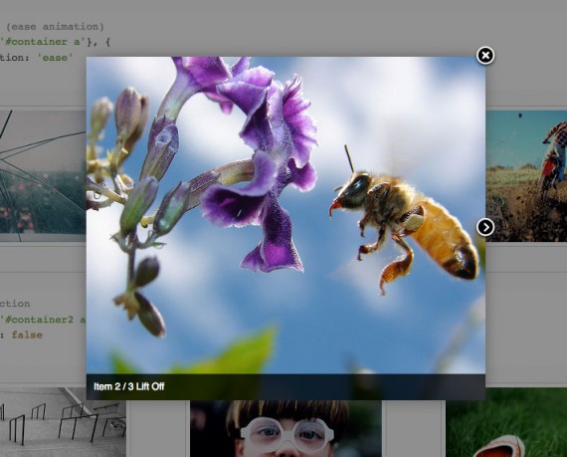567x457 pixels.
Task: Click the 'Item 2 / 3 Lift Off' caption
Action: tap(128, 386)
